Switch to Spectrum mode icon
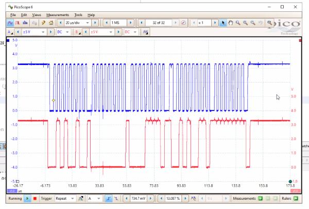The width and height of the screenshot is (309, 209). click(25, 23)
